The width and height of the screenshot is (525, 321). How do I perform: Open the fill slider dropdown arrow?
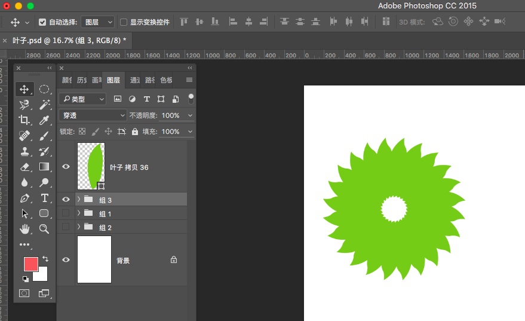[x=190, y=132]
